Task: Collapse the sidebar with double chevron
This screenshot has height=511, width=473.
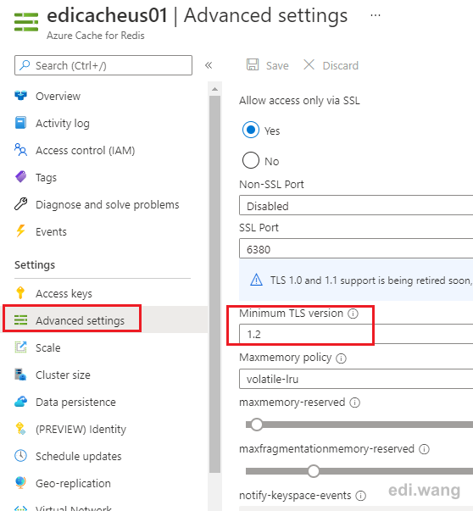Action: point(209,65)
